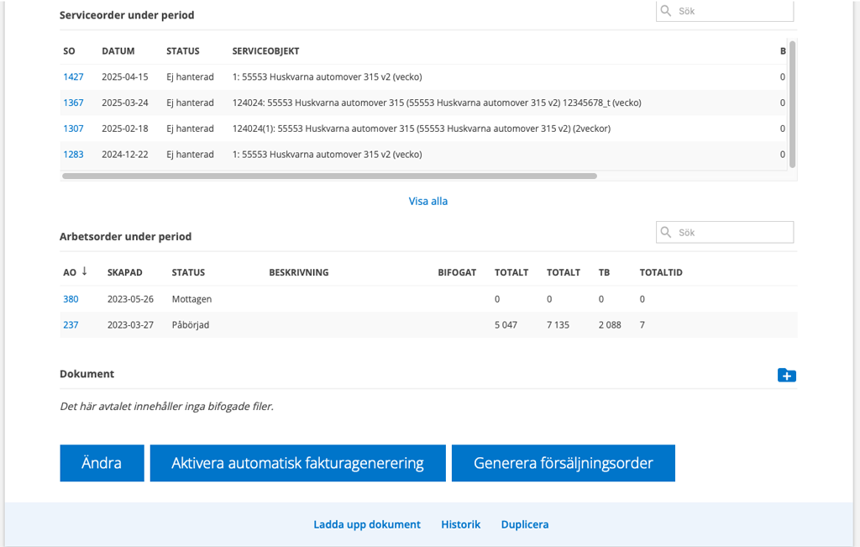
Task: Sort by the BESKRIVNING column header
Action: [298, 273]
